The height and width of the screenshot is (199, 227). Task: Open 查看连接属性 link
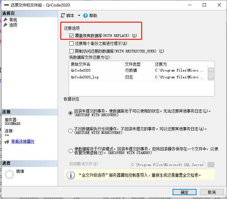(x=23, y=141)
